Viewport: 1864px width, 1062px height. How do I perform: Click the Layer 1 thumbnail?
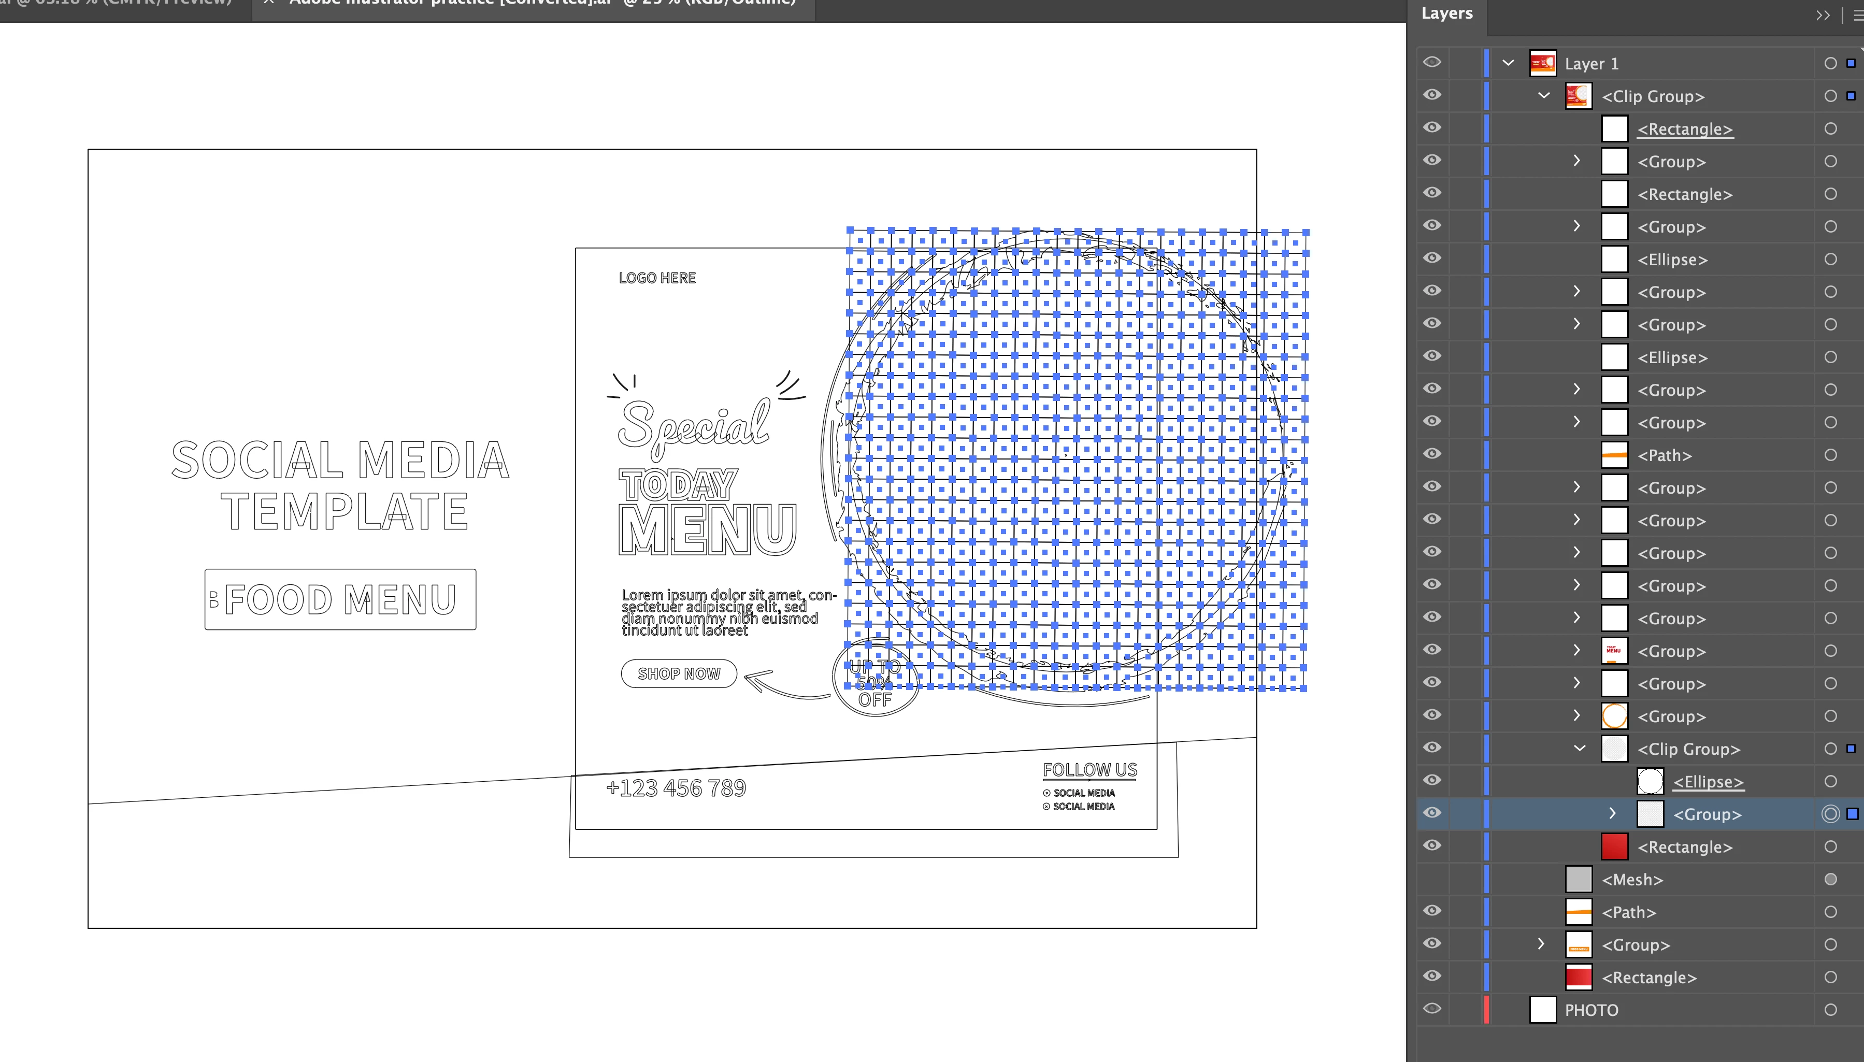1542,63
